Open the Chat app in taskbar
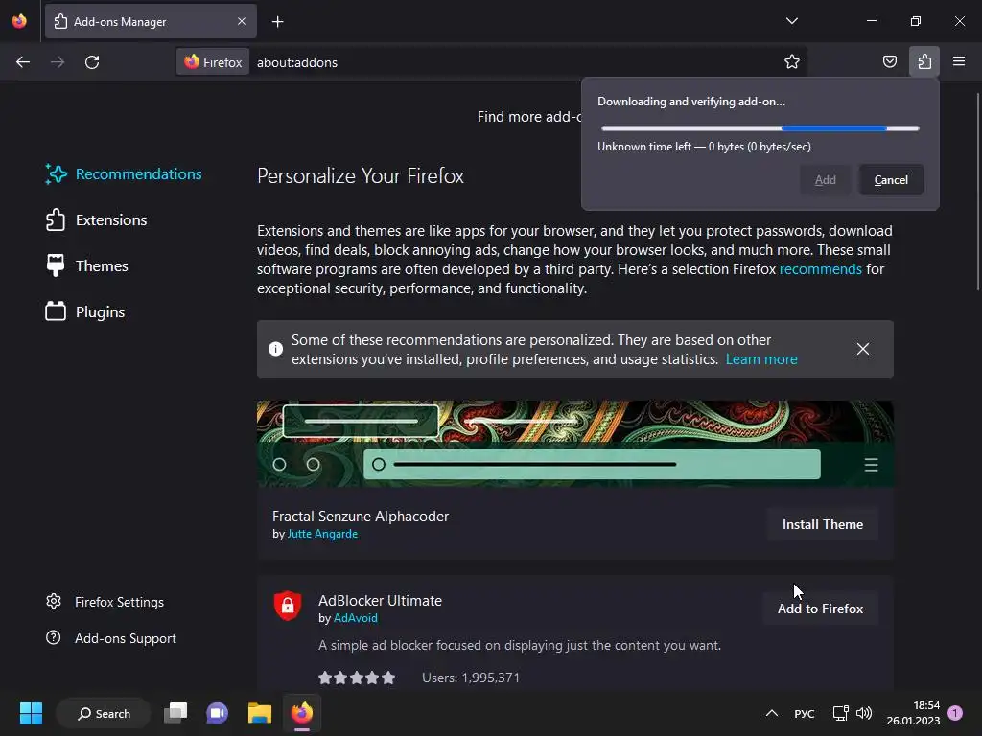This screenshot has width=982, height=736. pos(218,713)
